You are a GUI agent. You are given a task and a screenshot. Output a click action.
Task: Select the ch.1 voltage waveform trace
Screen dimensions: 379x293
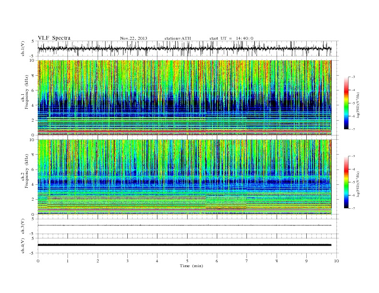(x=184, y=48)
